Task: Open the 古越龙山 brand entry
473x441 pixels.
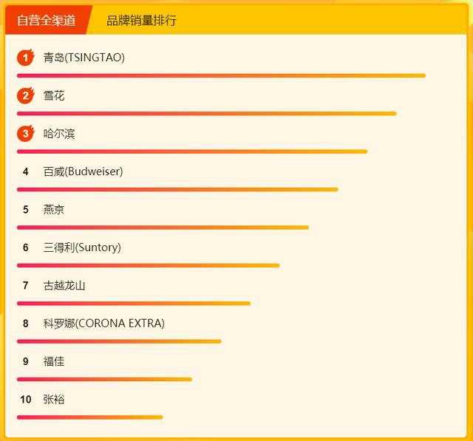Action: point(64,285)
